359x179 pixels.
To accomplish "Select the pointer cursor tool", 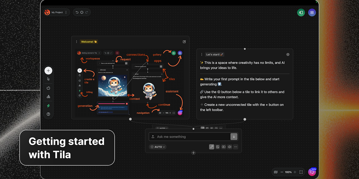I will pyautogui.click(x=48, y=79).
